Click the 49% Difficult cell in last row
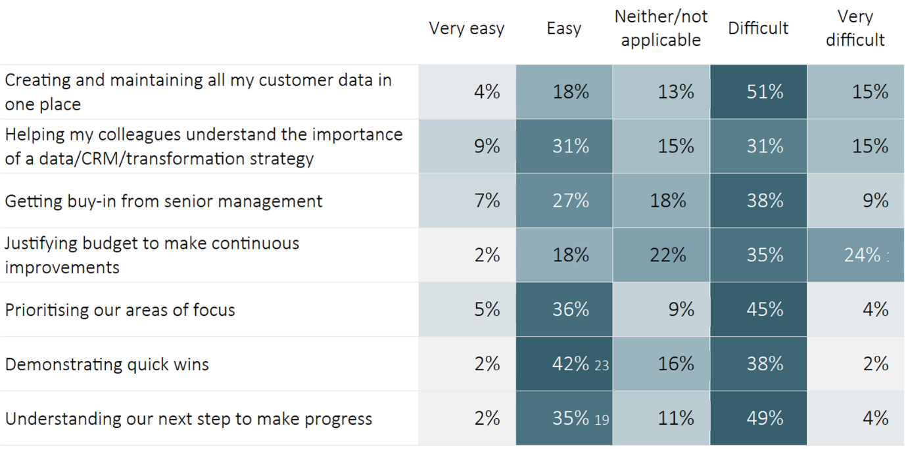 tap(758, 418)
